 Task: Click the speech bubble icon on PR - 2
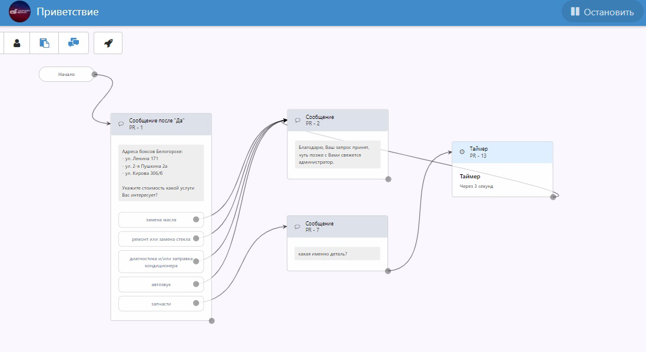pos(297,120)
